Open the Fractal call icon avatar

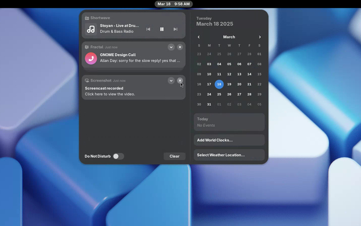pos(91,58)
